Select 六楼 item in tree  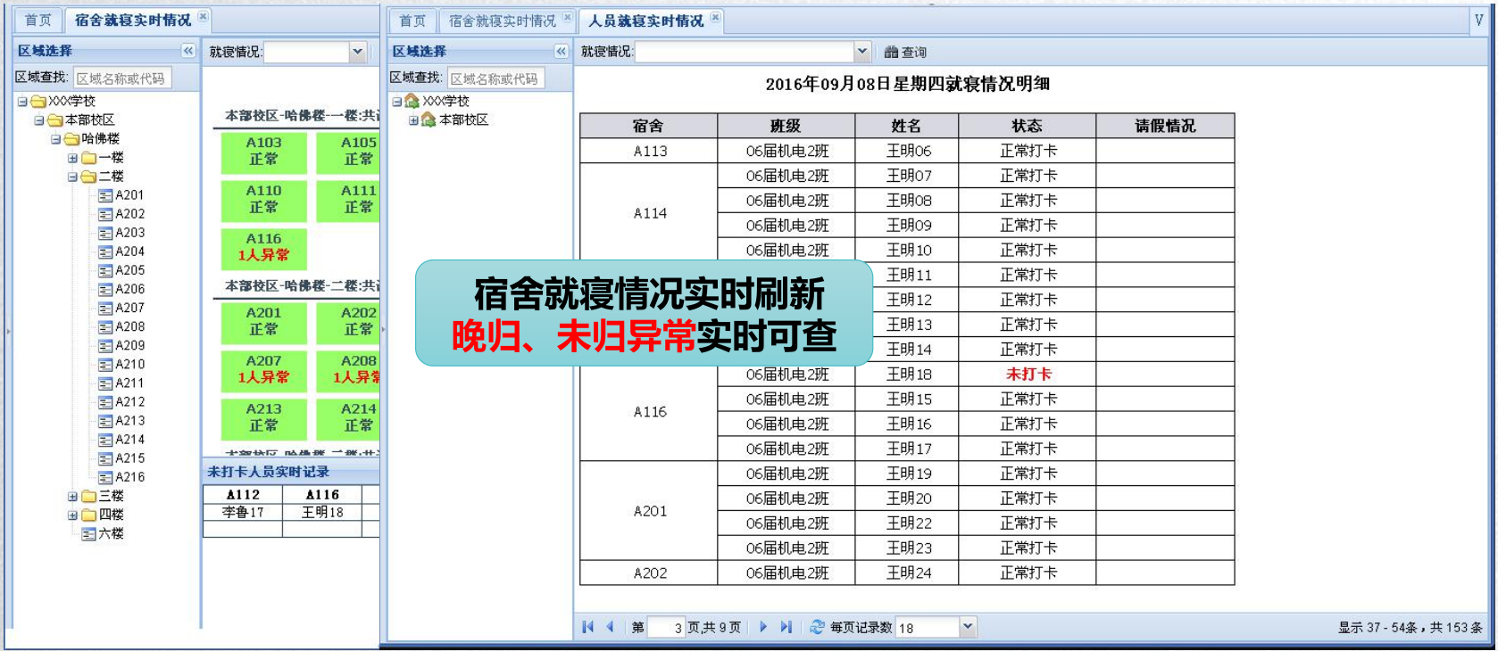point(111,534)
